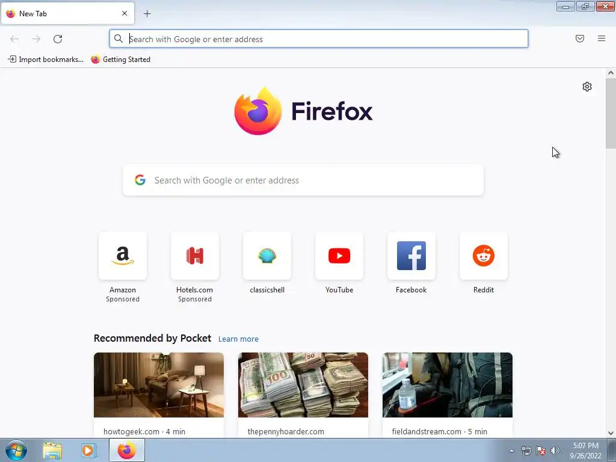This screenshot has width=616, height=462.
Task: Click the scrollbar down arrow
Action: coord(611,433)
